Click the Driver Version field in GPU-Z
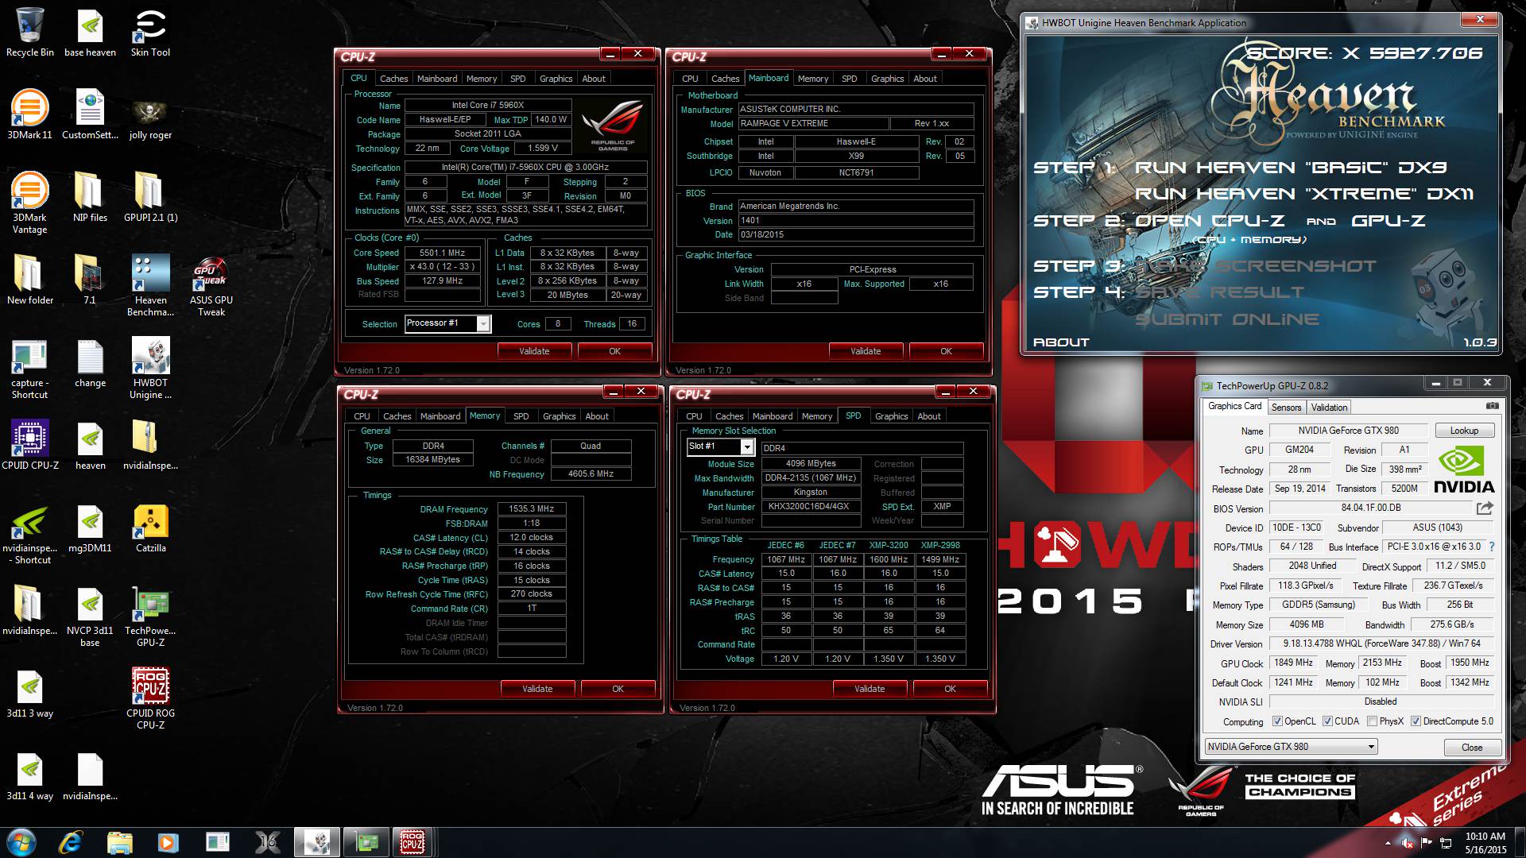 1381,643
